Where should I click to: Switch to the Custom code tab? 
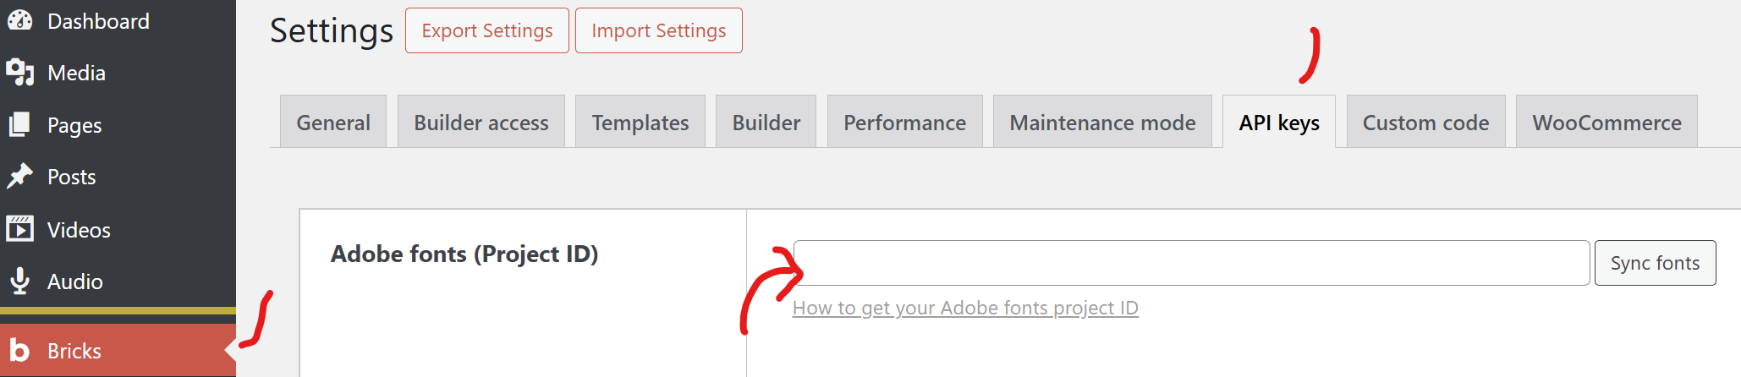click(x=1425, y=122)
